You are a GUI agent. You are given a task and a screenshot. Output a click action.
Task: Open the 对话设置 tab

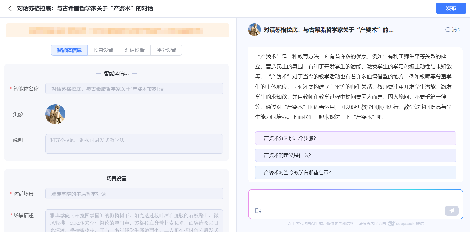point(135,50)
